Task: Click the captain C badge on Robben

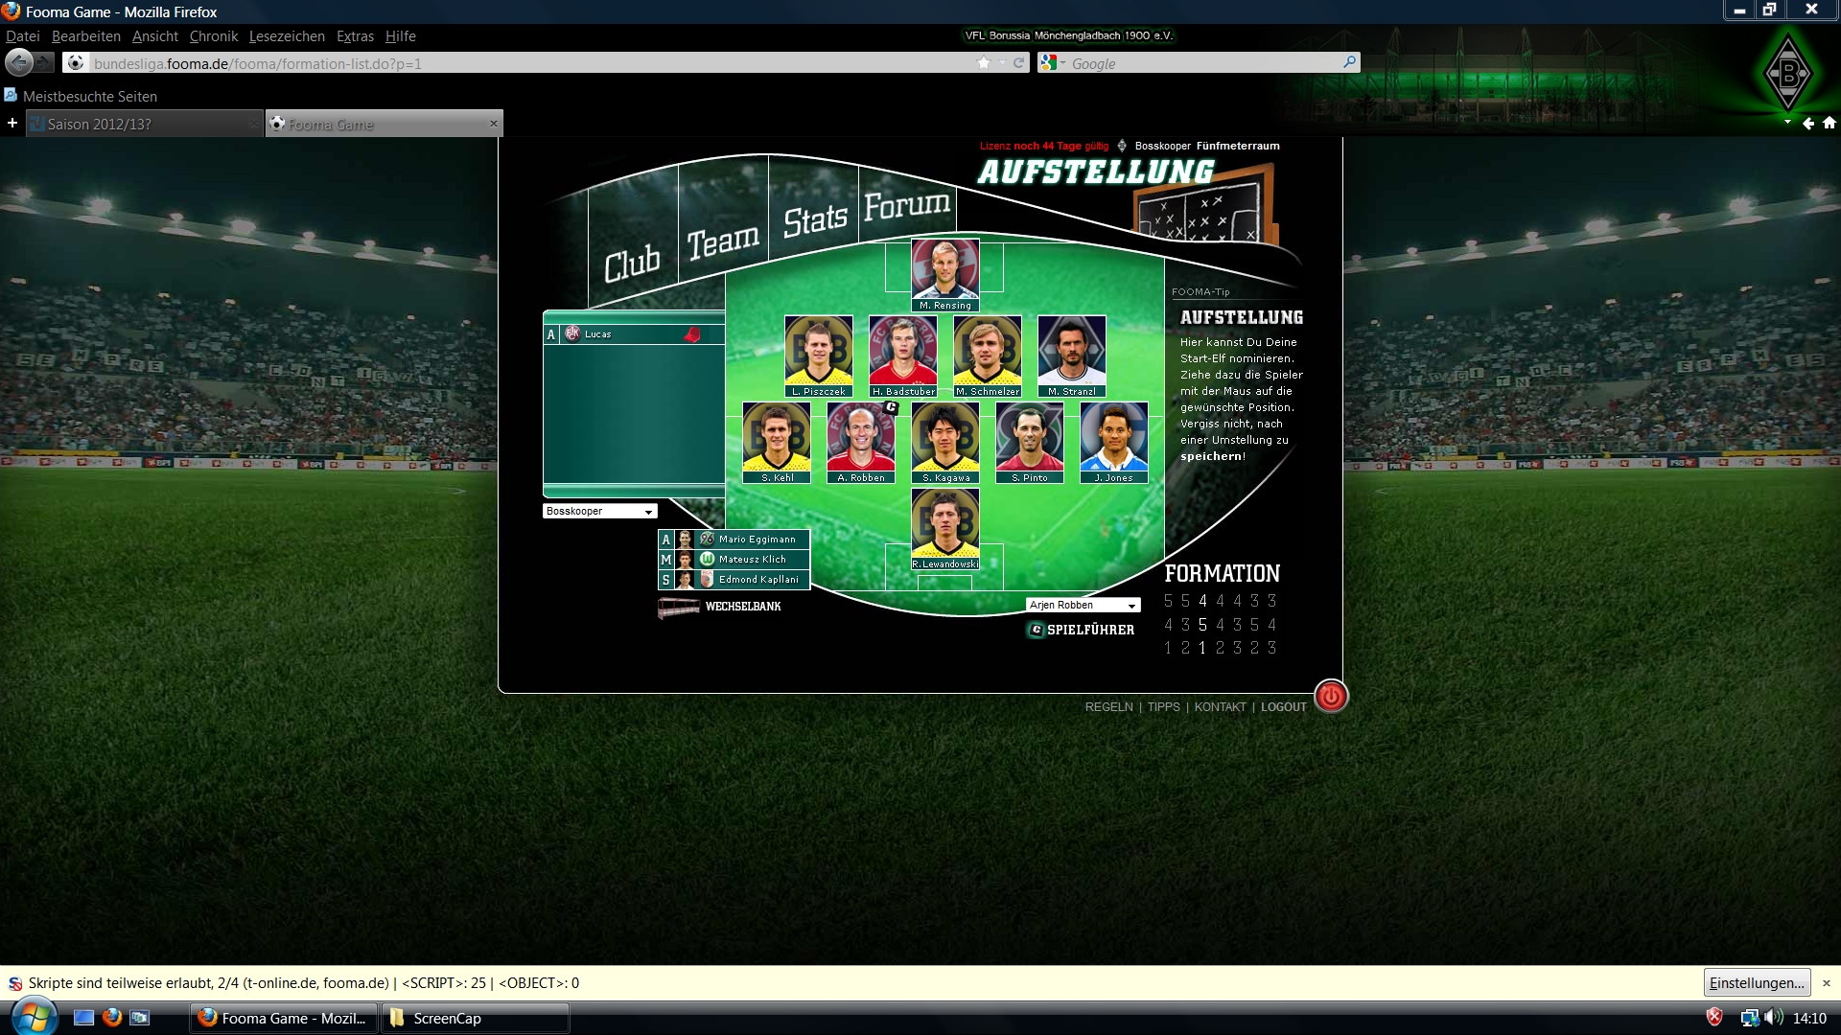Action: pos(891,407)
